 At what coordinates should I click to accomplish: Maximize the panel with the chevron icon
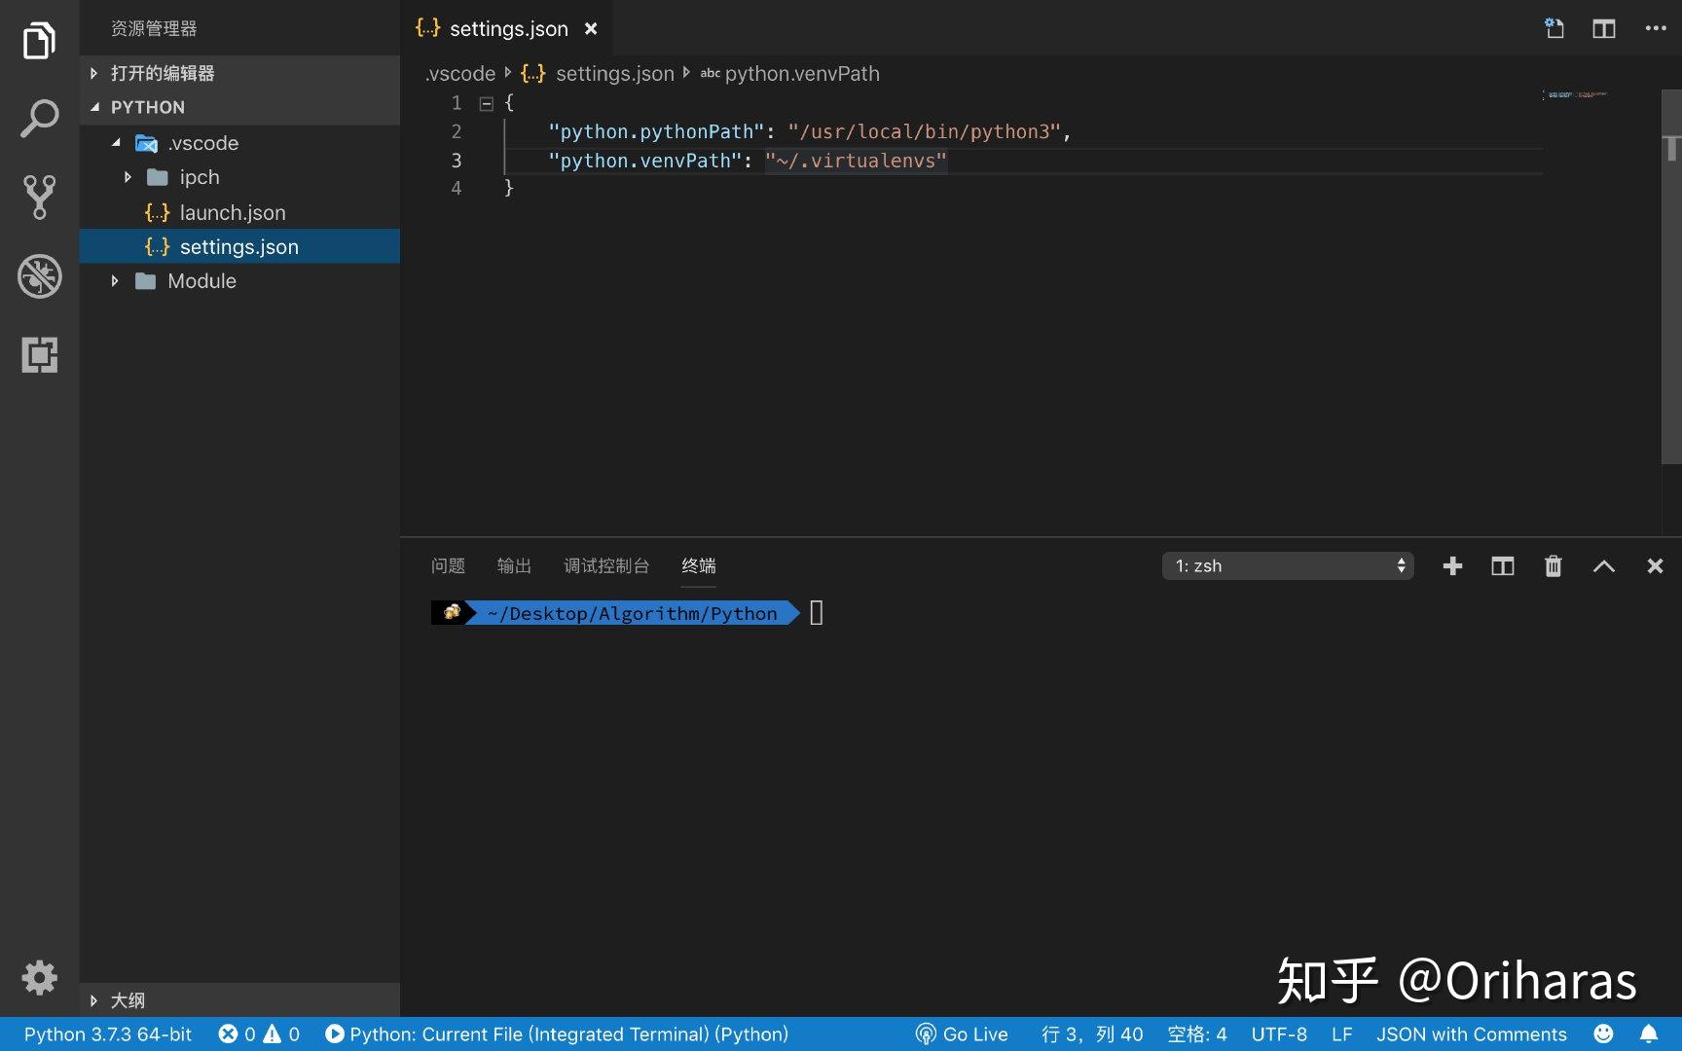pos(1604,565)
